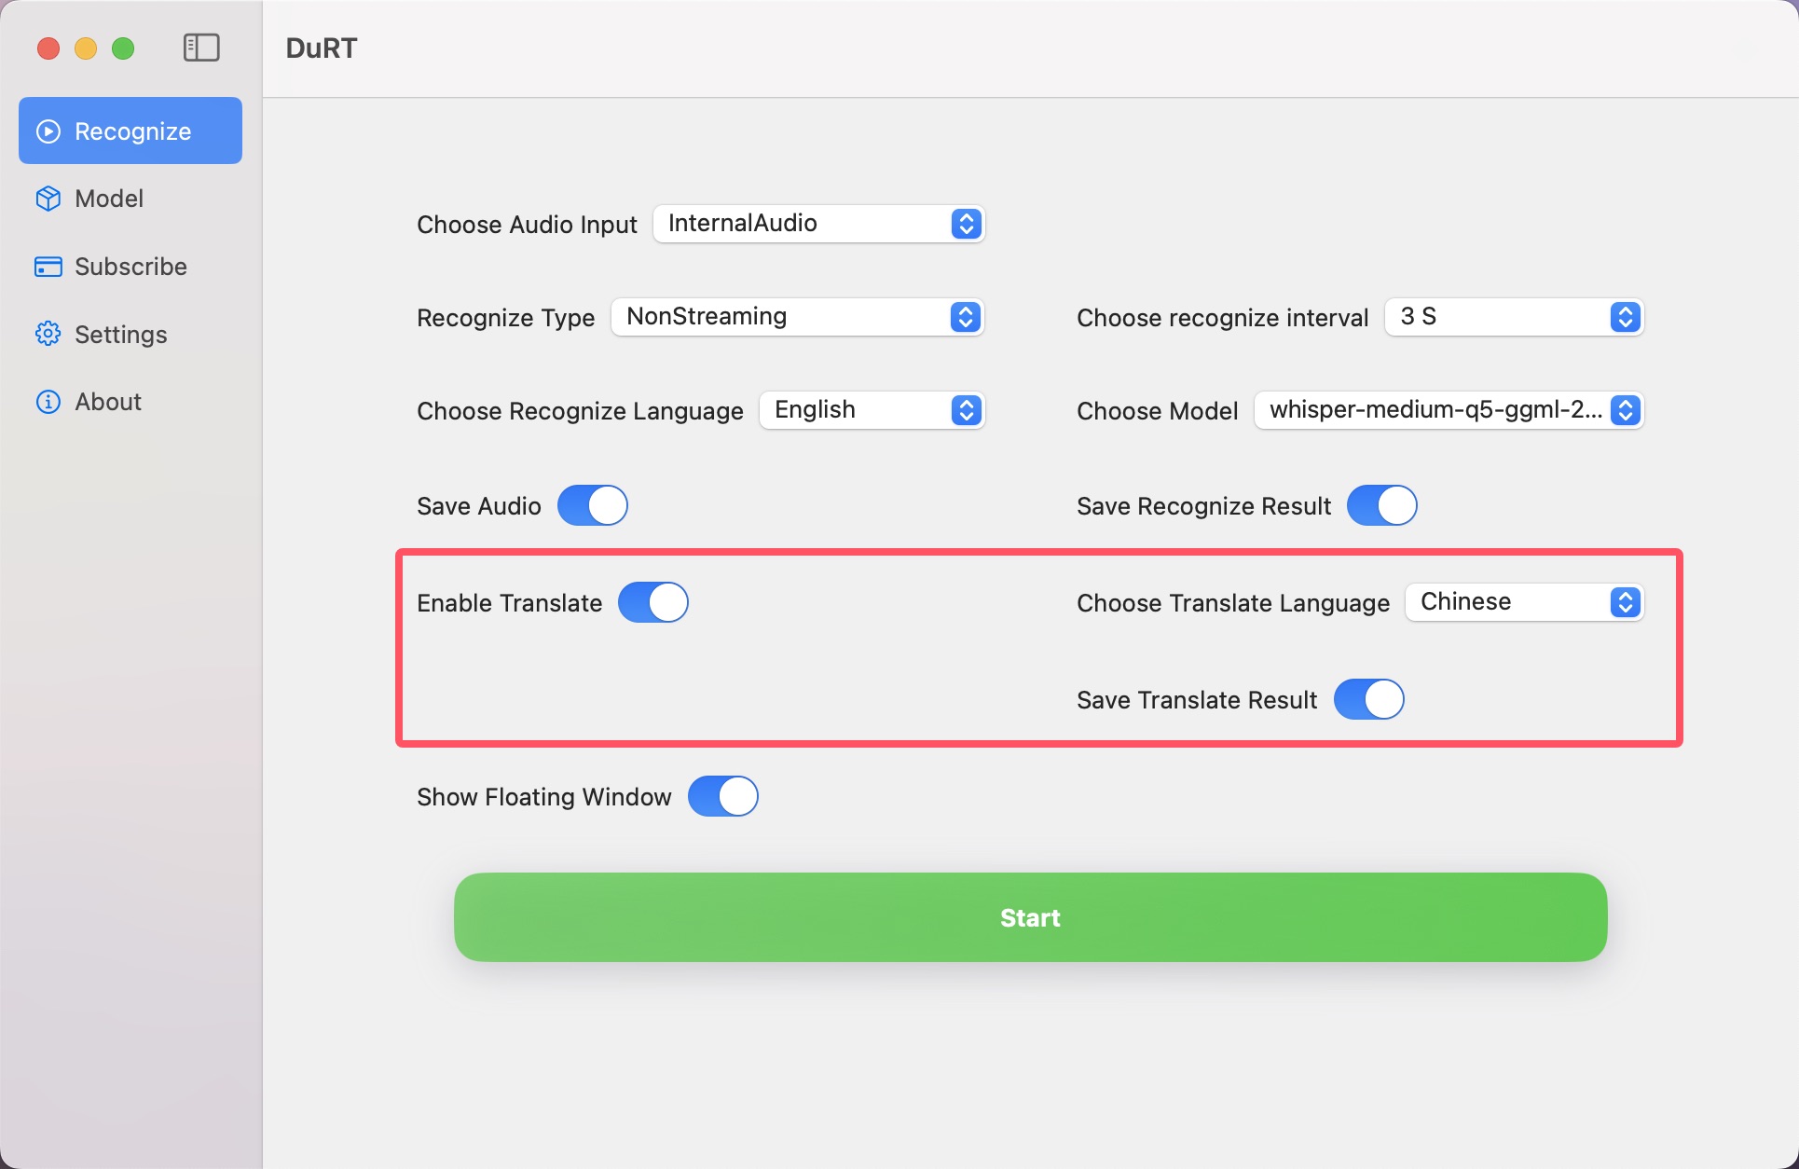Open the Recognize settings tab
The image size is (1799, 1169).
point(130,131)
